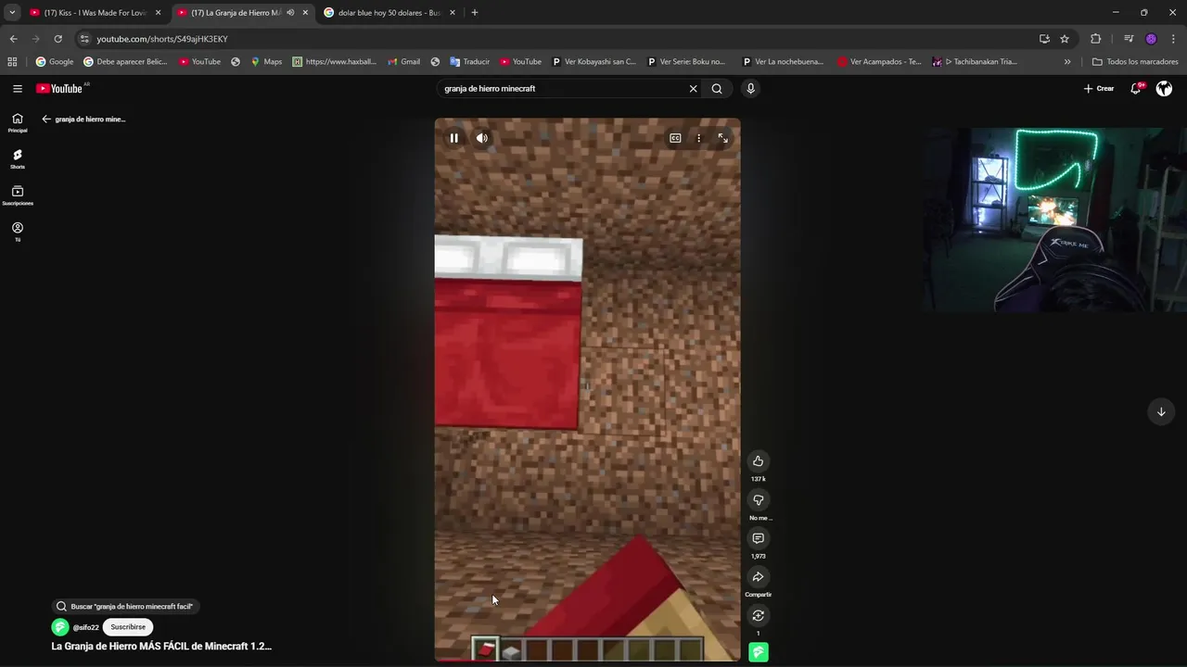Open the media controls icon in toolbar
This screenshot has width=1187, height=667.
pyautogui.click(x=1129, y=39)
